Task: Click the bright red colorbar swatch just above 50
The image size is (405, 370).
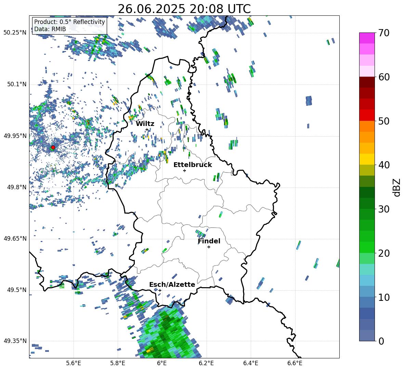Action: pos(367,115)
